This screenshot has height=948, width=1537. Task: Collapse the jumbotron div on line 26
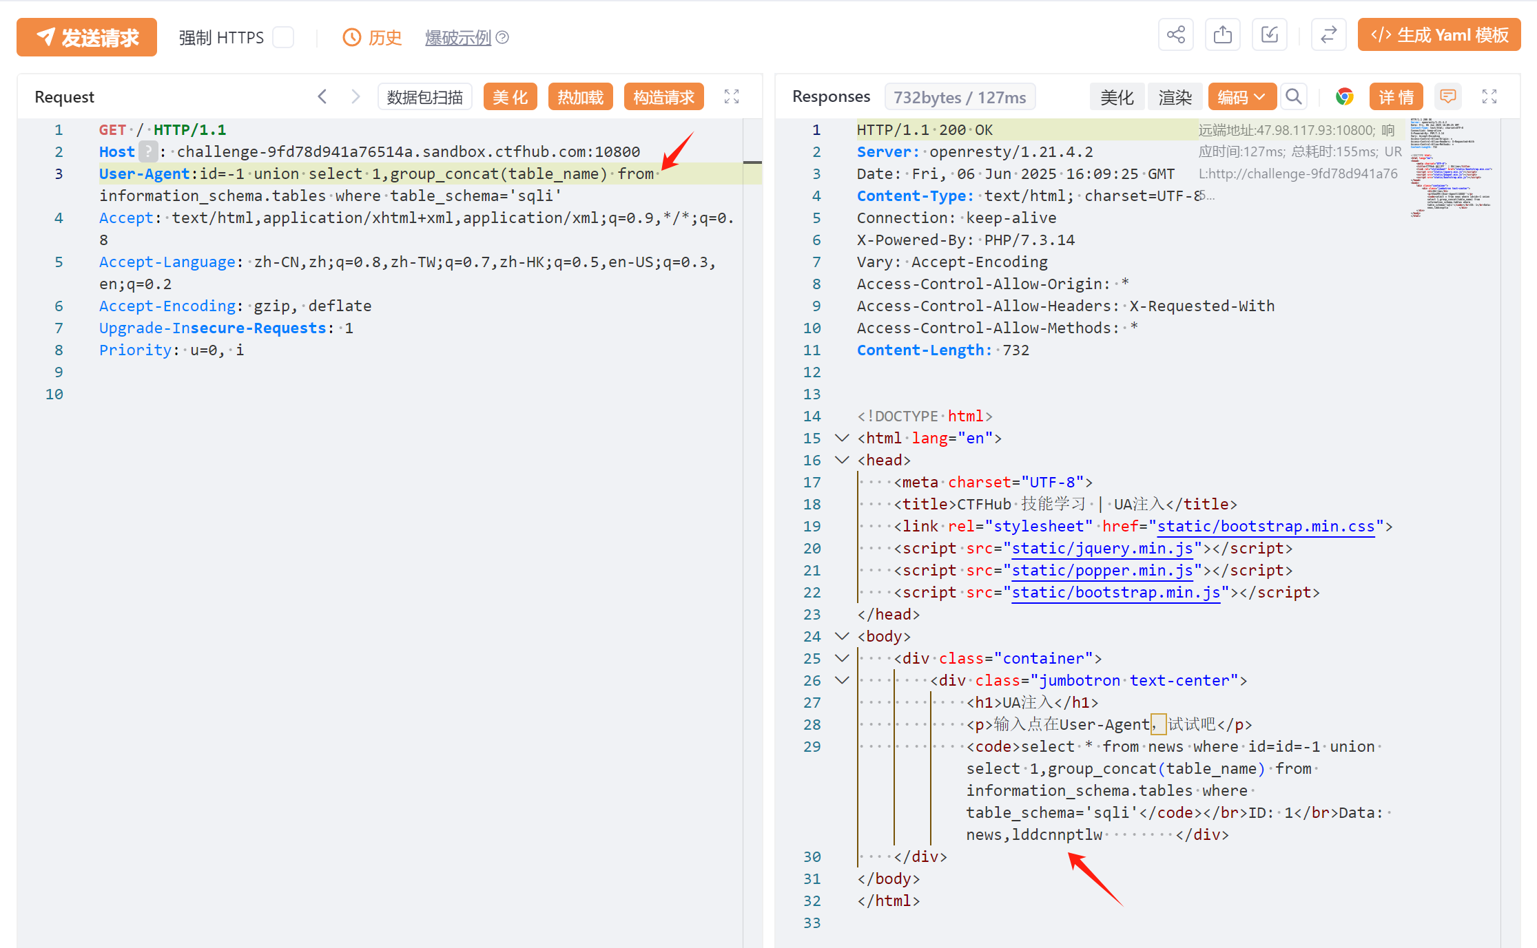(842, 680)
